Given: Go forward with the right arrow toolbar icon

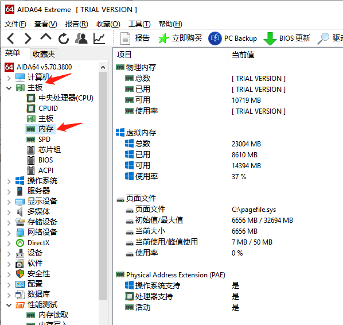Looking at the screenshot, I should click(28, 38).
